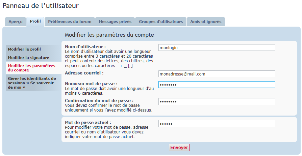The width and height of the screenshot is (302, 156).
Task: Show the Amis et ignorés tab
Action: tap(206, 22)
